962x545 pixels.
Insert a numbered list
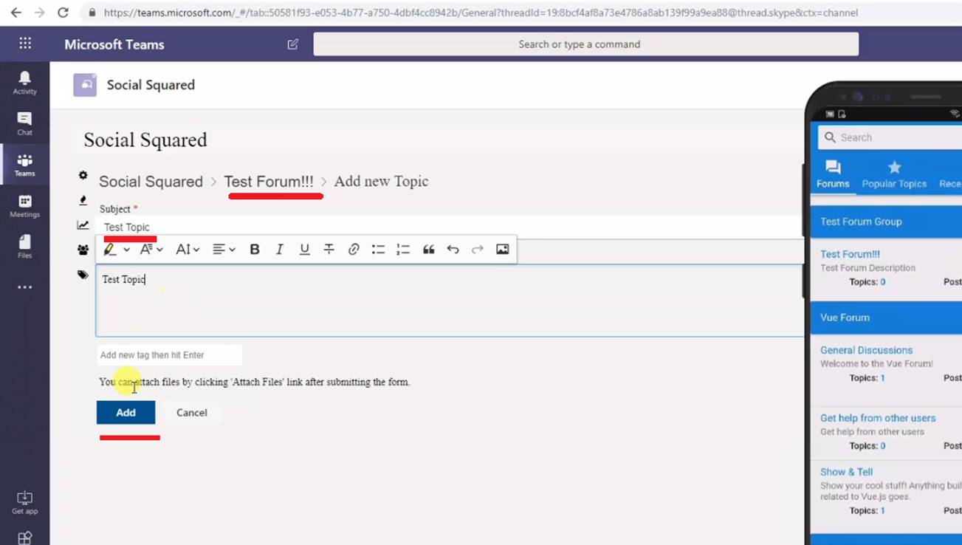point(403,250)
